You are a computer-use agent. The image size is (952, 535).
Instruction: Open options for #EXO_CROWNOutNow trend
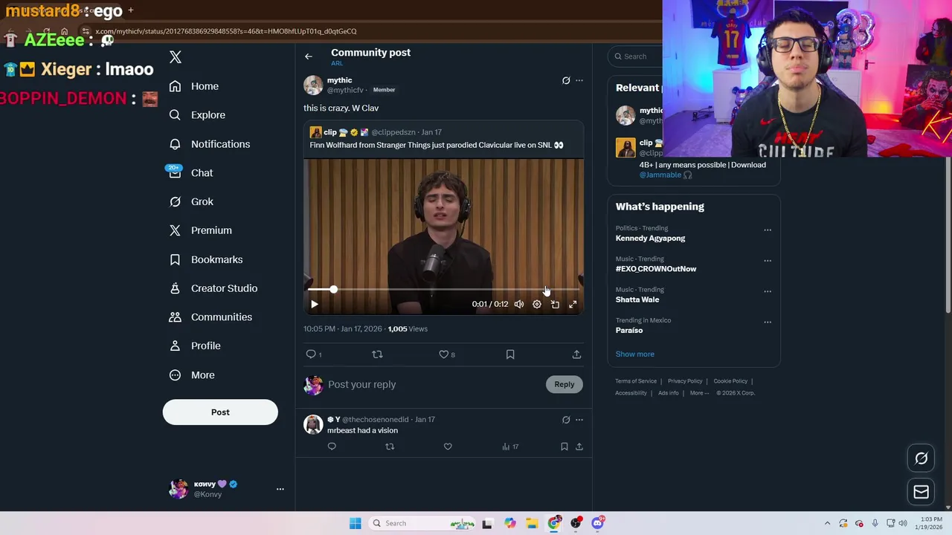tap(768, 261)
